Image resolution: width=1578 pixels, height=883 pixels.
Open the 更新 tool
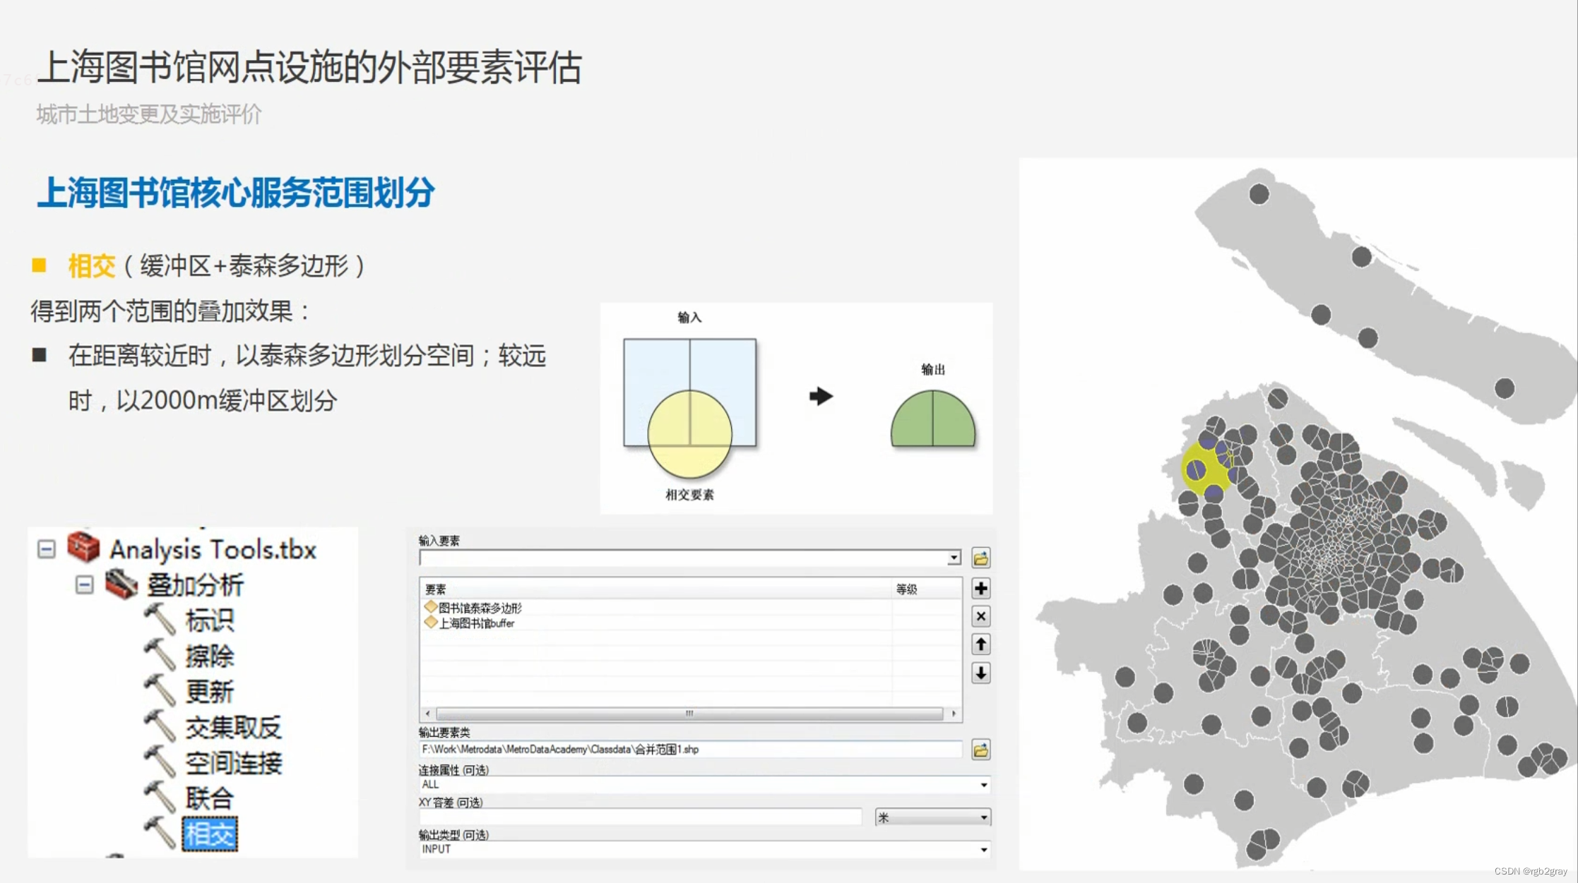(x=209, y=692)
